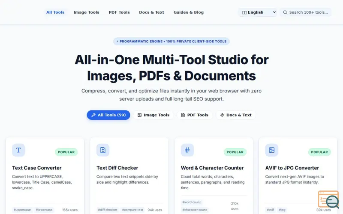This screenshot has width=343, height=214.
Task: Click the Programmatic Engine private tools banner
Action: click(171, 42)
